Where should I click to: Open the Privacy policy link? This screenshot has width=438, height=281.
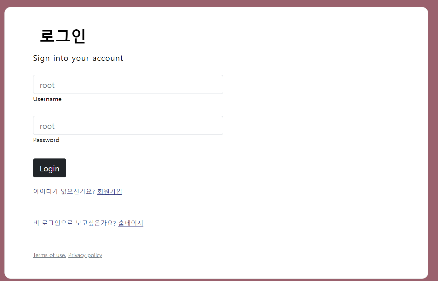tap(85, 255)
